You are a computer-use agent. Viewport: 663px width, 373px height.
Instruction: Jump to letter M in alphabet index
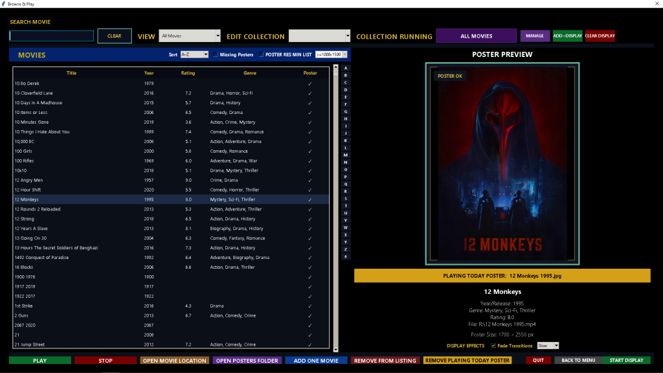pos(346,155)
